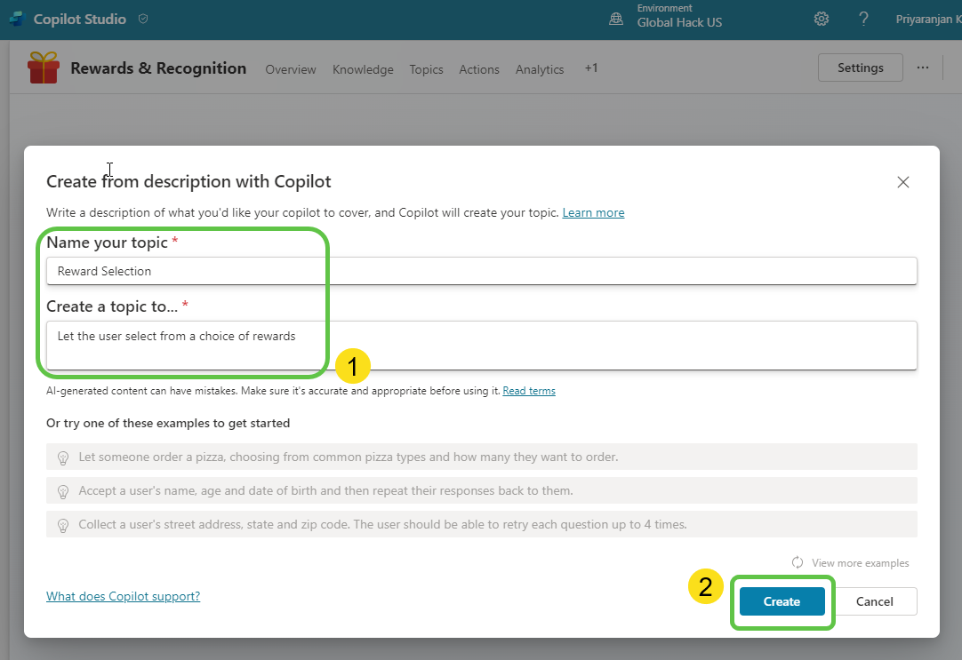This screenshot has height=660, width=962.
Task: Click the environment globe icon
Action: tap(616, 19)
